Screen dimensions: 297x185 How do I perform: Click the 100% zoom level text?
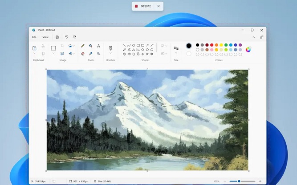[x=216, y=181]
